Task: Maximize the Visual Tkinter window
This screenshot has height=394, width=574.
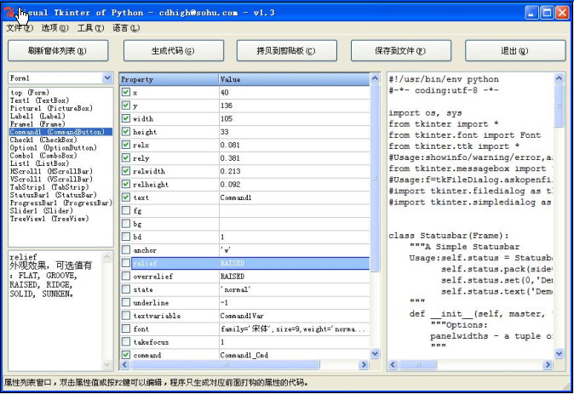Action: (x=545, y=12)
